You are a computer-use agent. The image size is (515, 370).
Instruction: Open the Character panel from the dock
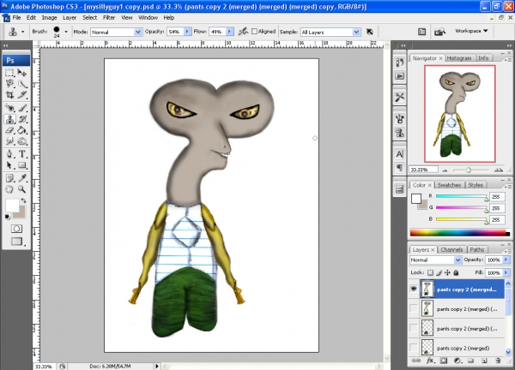(x=400, y=154)
